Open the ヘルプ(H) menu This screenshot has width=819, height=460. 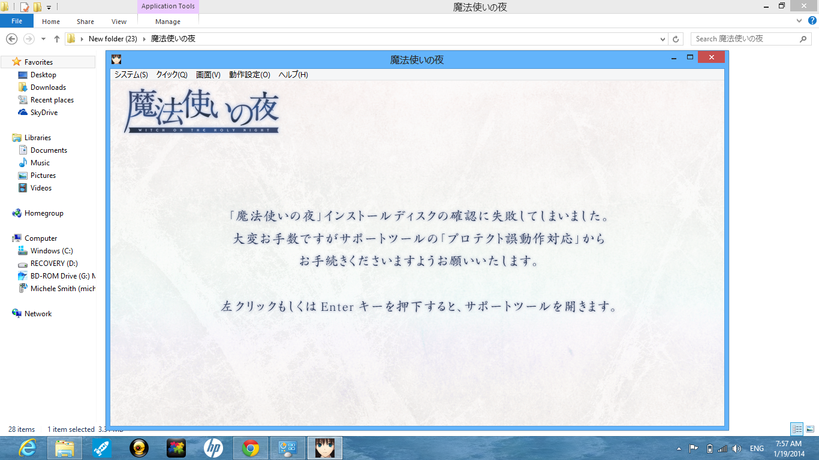[x=293, y=75]
